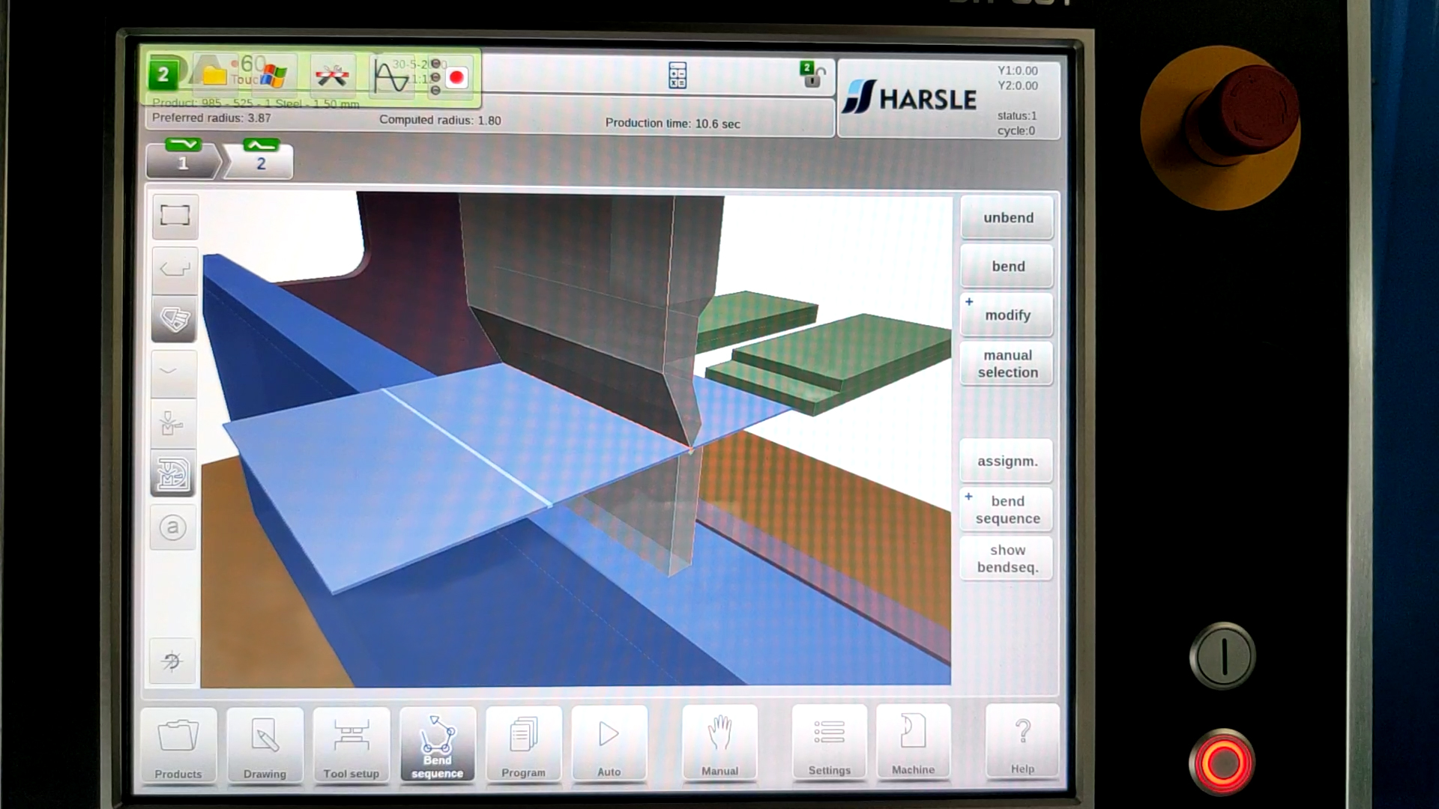Viewport: 1439px width, 809px height.
Task: Click the production time display field
Action: point(673,123)
